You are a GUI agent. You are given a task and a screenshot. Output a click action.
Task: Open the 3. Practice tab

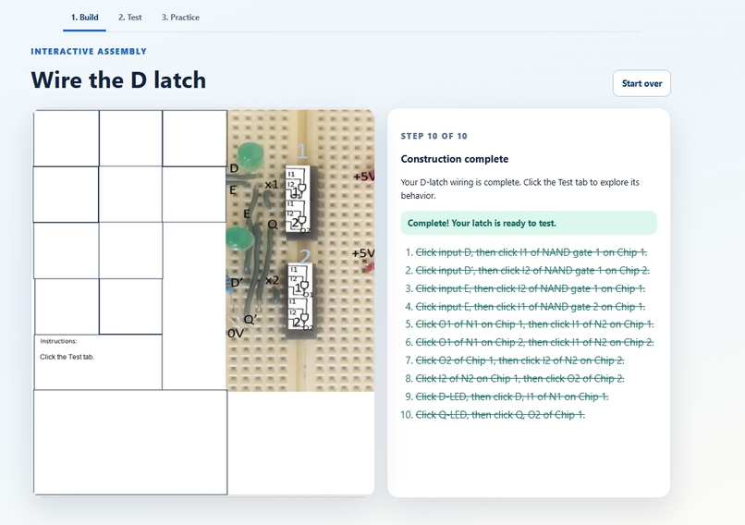pos(180,18)
